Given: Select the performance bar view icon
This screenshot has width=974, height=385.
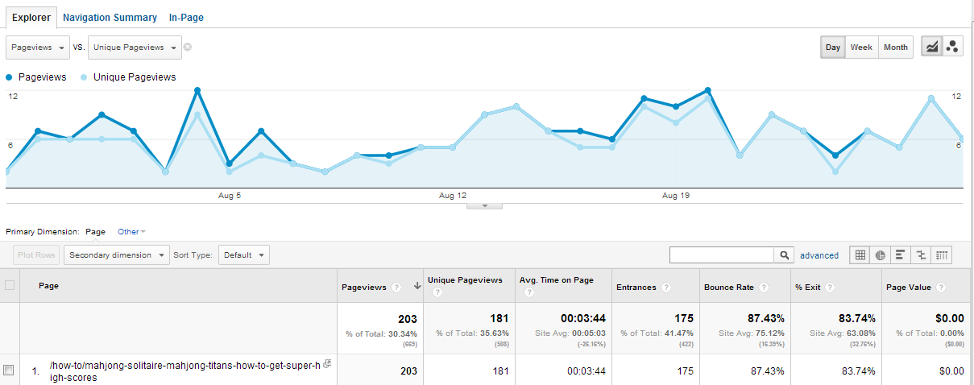Looking at the screenshot, I should point(901,255).
